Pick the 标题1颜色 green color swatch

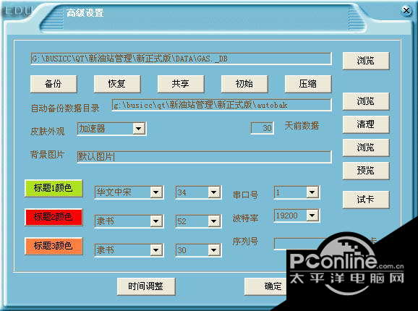(54, 188)
